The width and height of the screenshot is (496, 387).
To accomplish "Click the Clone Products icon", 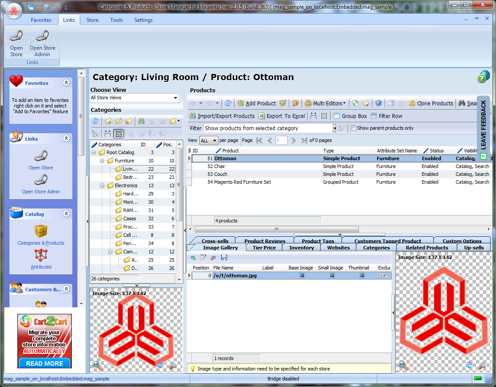I will 412,103.
